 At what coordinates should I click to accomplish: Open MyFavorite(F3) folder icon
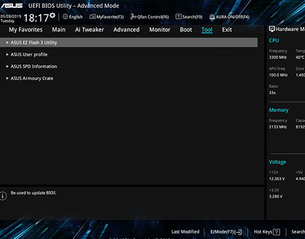coord(93,16)
